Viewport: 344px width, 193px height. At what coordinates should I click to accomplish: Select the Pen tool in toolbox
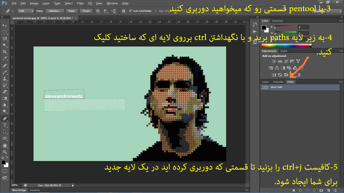(x=5, y=119)
